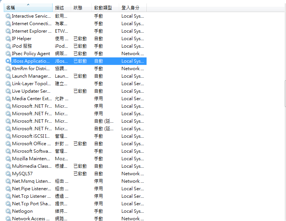Image resolution: width=286 pixels, height=221 pixels.
Task: Click the gear icon beside Net.Tcp Port Sha...
Action: point(8,204)
